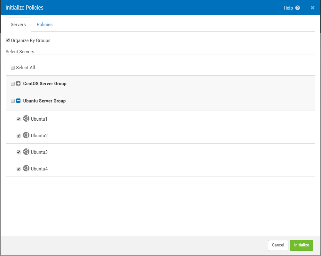The height and width of the screenshot is (256, 321).
Task: Check the Ubuntu Server Group checkbox
Action: pos(13,101)
